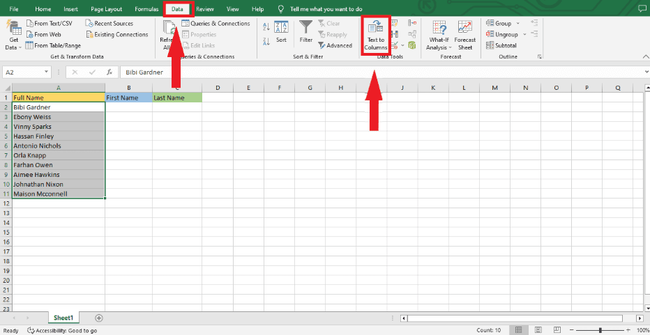Image resolution: width=650 pixels, height=335 pixels.
Task: Expand the Ungroup dropdown arrow
Action: tap(524, 35)
